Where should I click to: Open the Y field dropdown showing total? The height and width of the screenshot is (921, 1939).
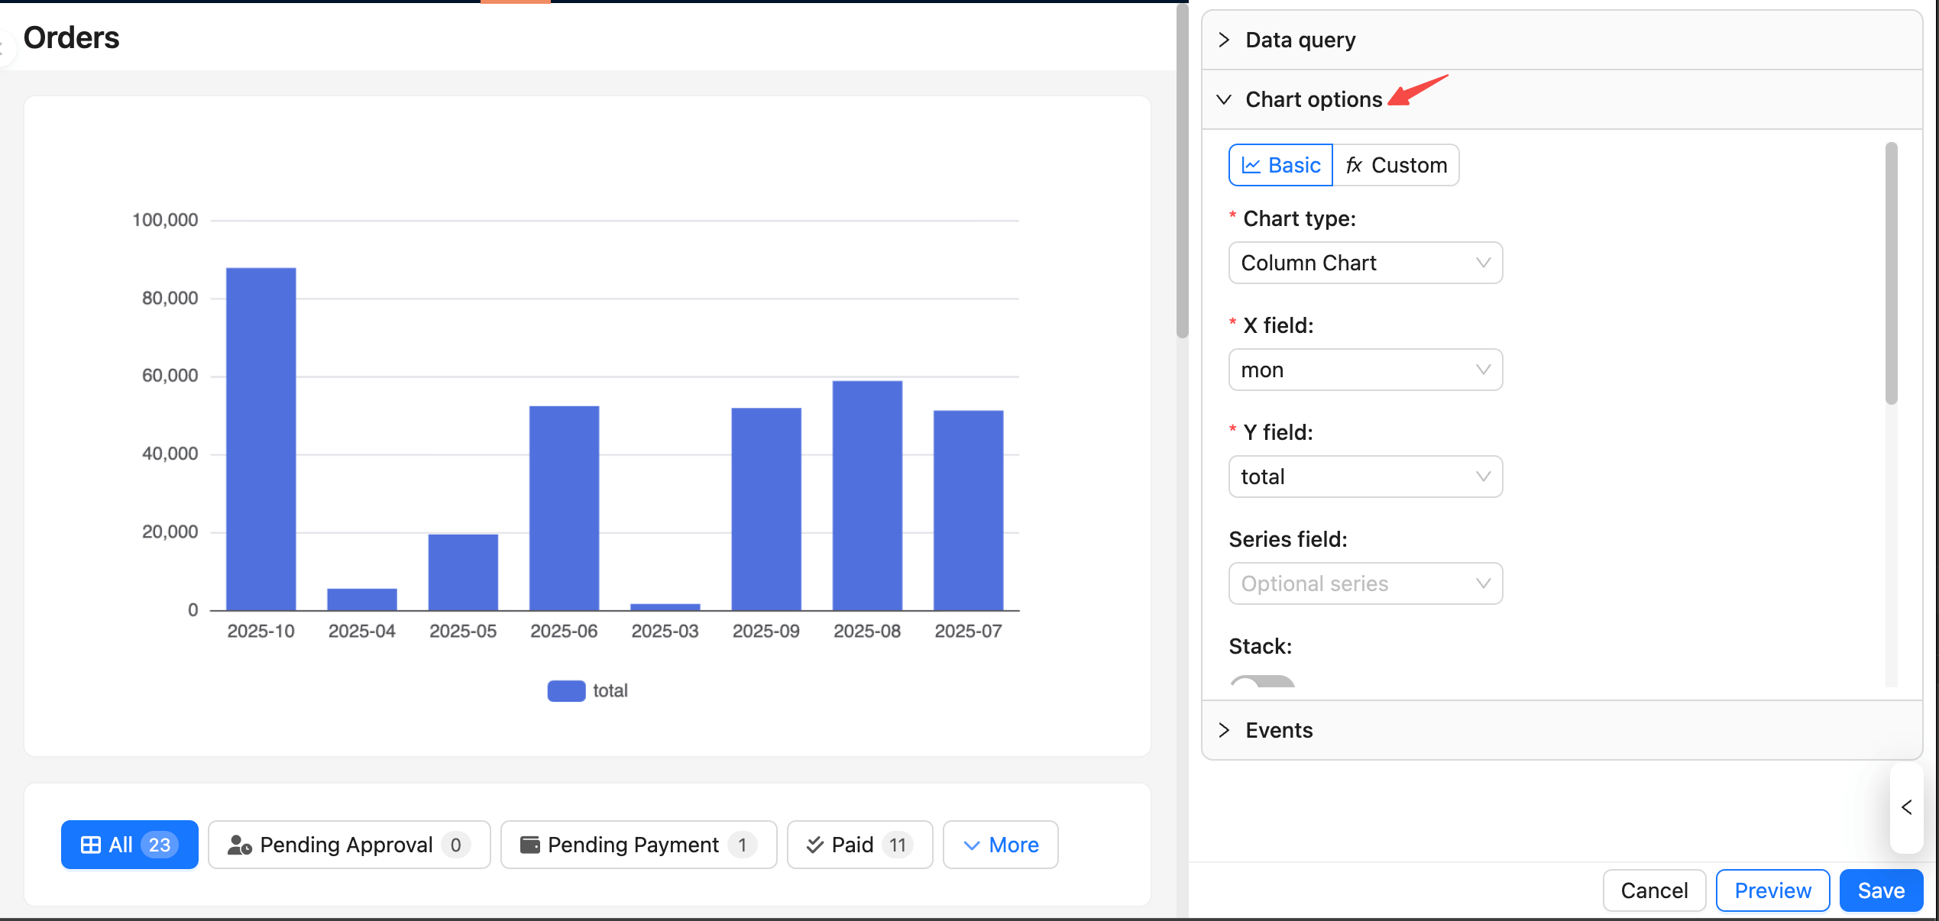[x=1364, y=477]
